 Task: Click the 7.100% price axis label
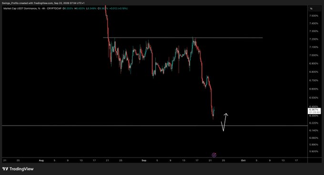click(314, 47)
